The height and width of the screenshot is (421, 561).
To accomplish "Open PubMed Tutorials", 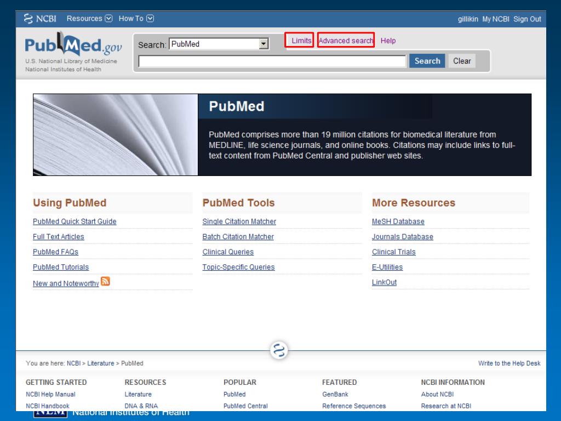I will [x=61, y=267].
